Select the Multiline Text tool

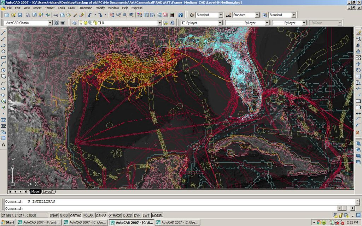[x=4, y=145]
